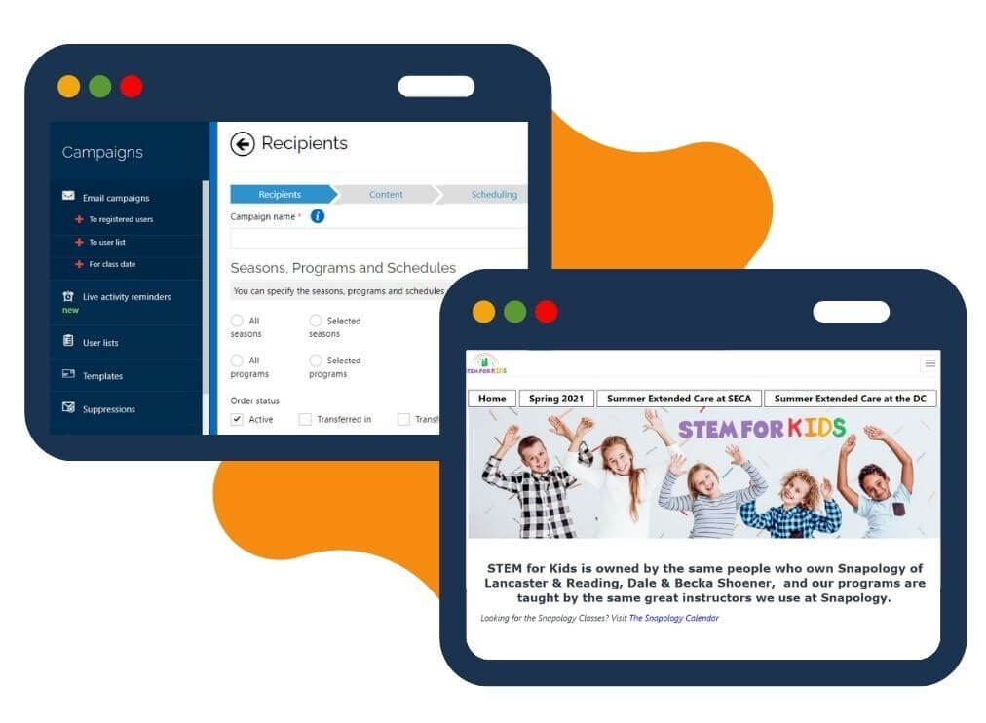Click the plus icon for For class date
The height and width of the screenshot is (723, 986).
point(79,264)
